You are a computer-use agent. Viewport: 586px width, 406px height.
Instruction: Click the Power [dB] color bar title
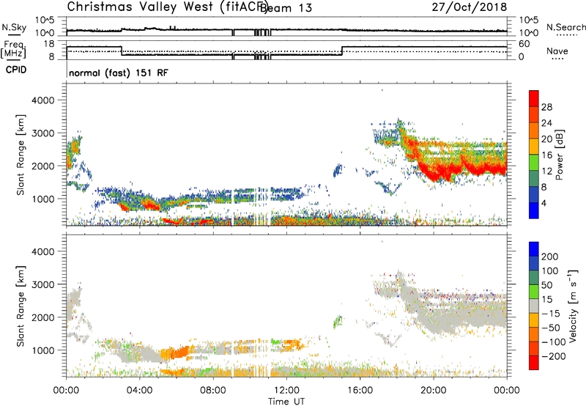[x=559, y=155]
